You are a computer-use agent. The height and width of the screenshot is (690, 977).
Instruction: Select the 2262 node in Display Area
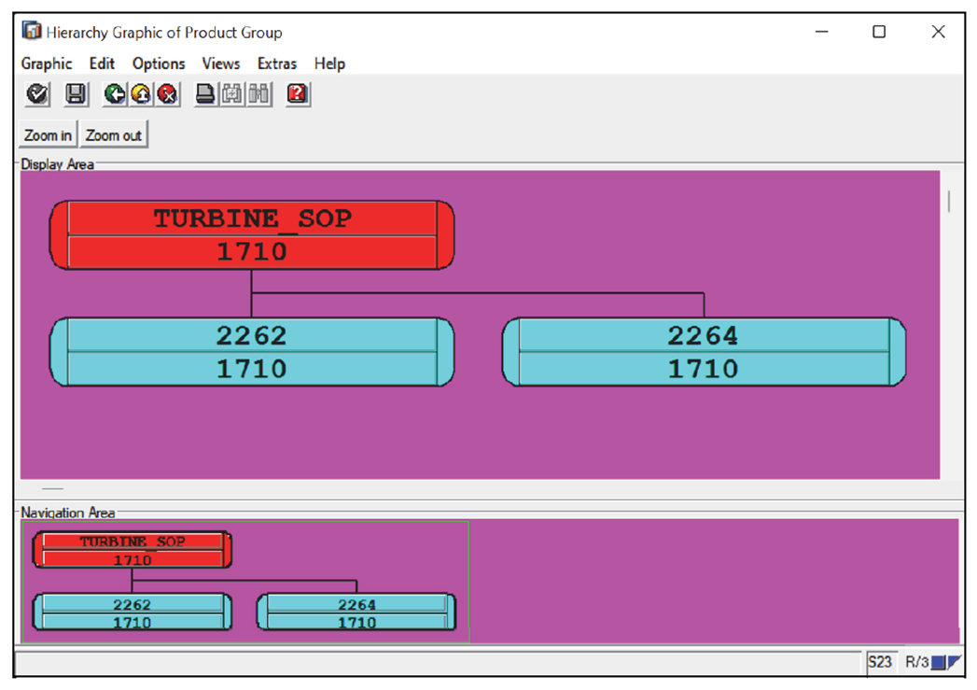tap(252, 352)
